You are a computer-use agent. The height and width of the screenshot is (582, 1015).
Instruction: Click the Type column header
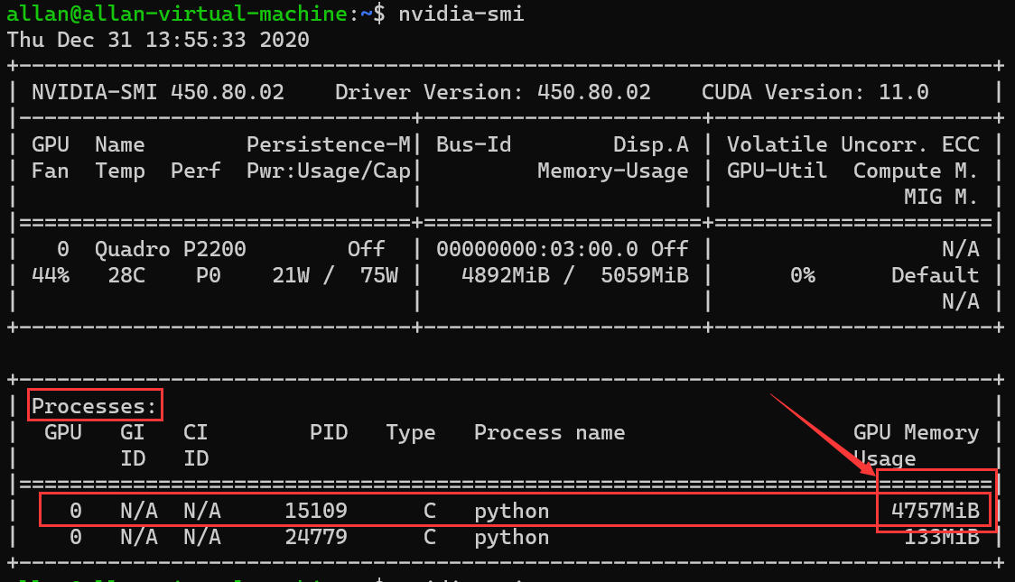410,432
